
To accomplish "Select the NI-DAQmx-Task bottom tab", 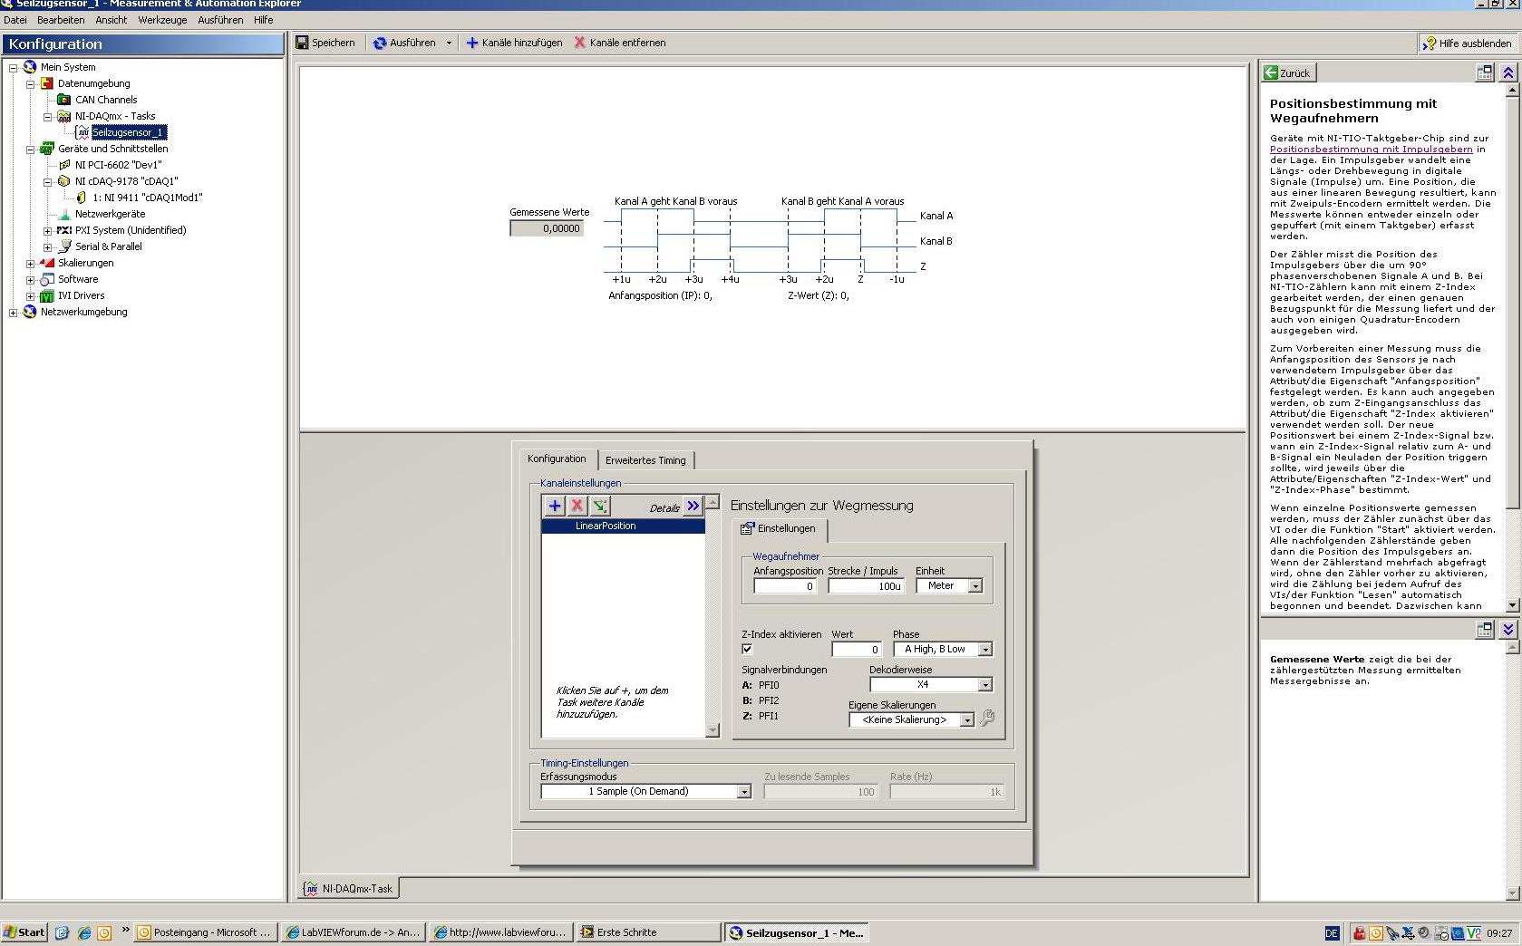I will pos(350,889).
